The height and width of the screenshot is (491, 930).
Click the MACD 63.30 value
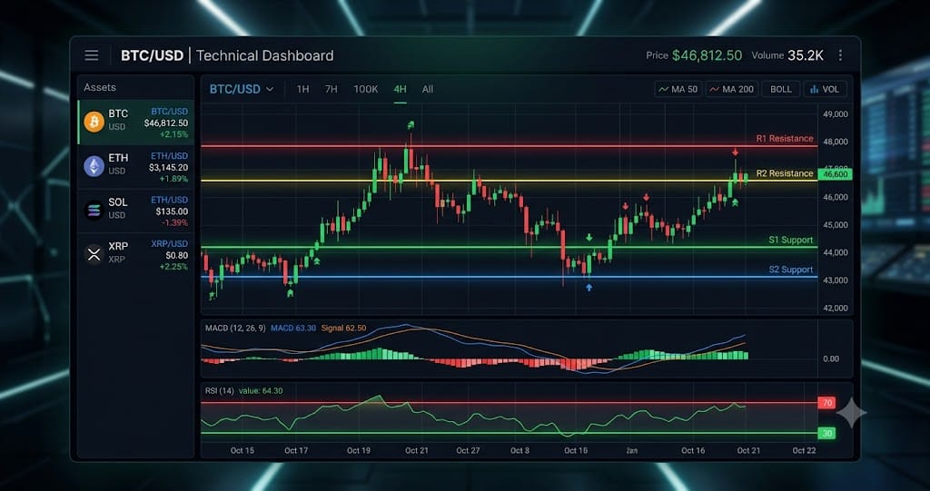coord(293,328)
